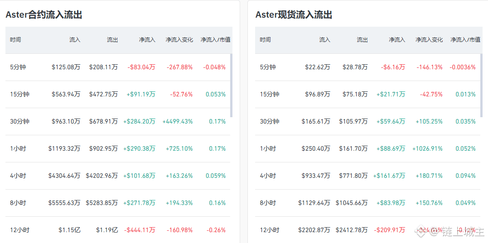This screenshot has height=243, width=488.
Task: Click the -0.0036% market cap ratio value
Action: (463, 67)
